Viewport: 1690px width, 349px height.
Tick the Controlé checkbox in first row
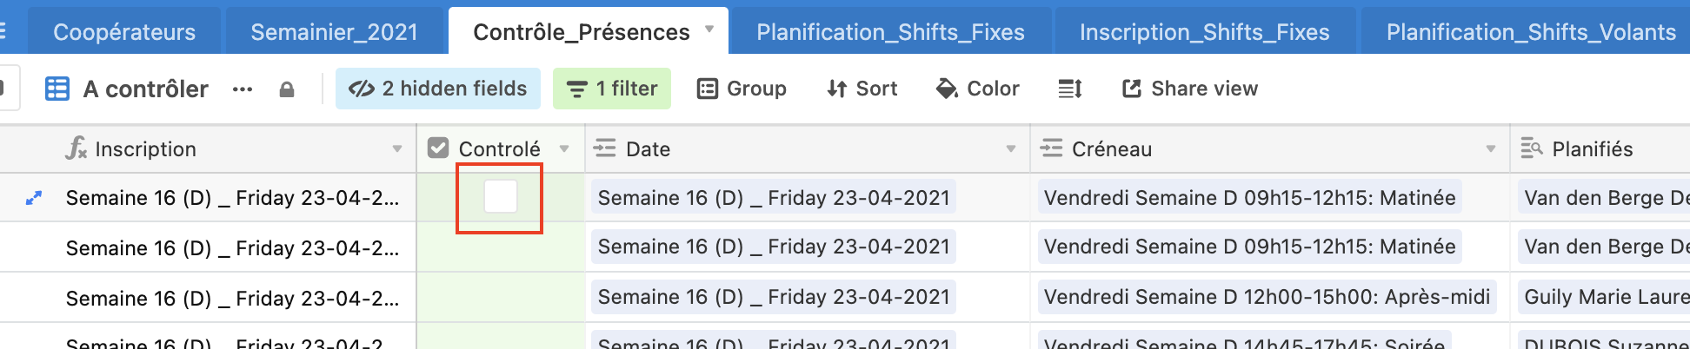point(501,196)
